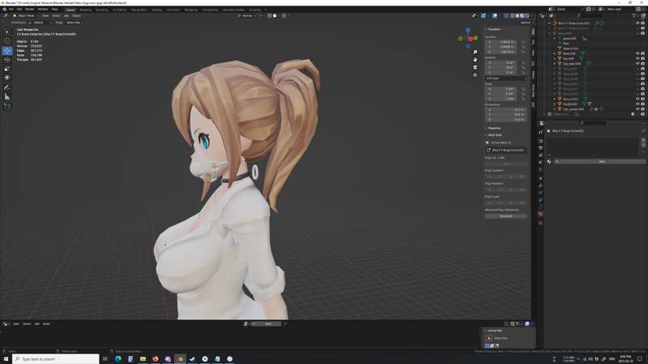Collapse the Active Tool panel
The height and width of the screenshot is (364, 648).
[494, 331]
